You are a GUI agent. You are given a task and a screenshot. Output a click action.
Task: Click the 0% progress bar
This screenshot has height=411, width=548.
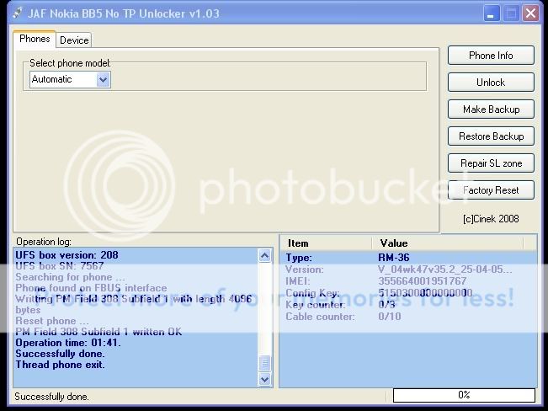464,395
